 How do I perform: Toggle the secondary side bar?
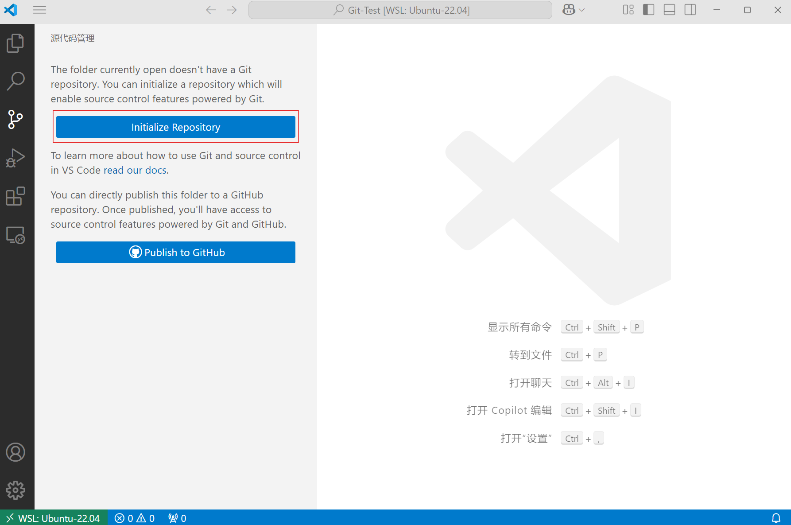pyautogui.click(x=690, y=10)
